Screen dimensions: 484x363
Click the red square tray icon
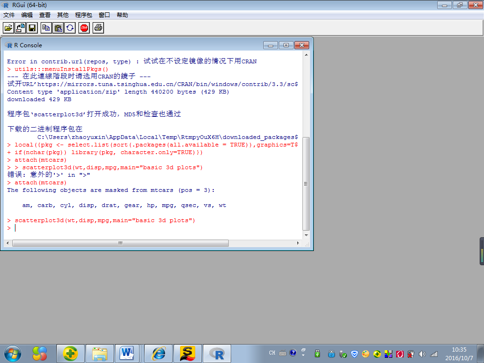click(400, 354)
